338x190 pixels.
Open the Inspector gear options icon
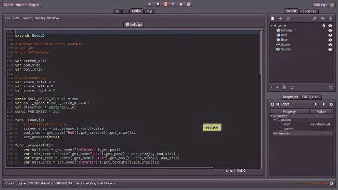tap(331, 104)
